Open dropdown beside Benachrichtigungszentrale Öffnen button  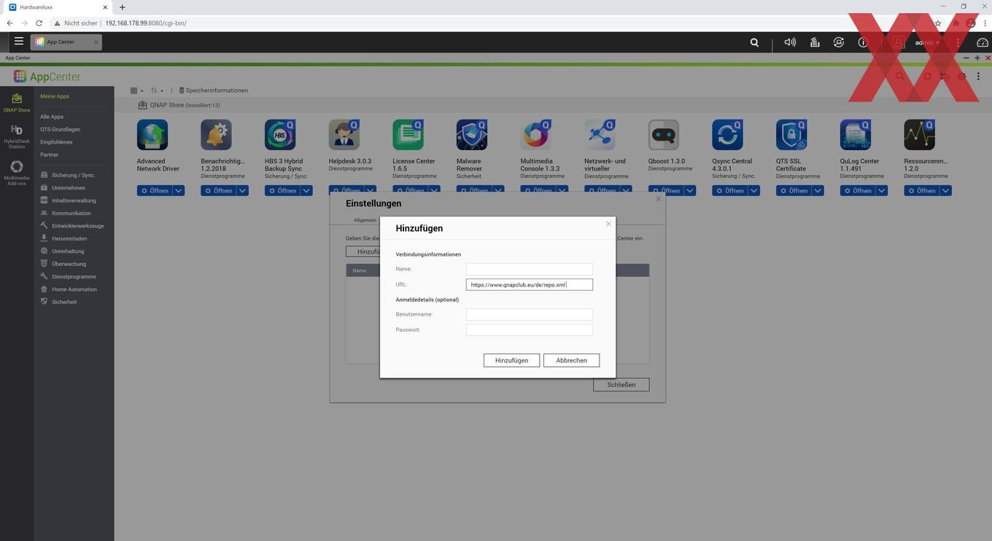pos(243,190)
